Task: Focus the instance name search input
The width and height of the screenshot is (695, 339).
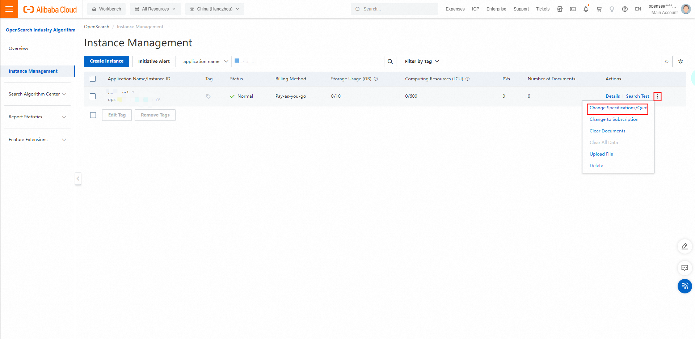Action: pos(308,62)
